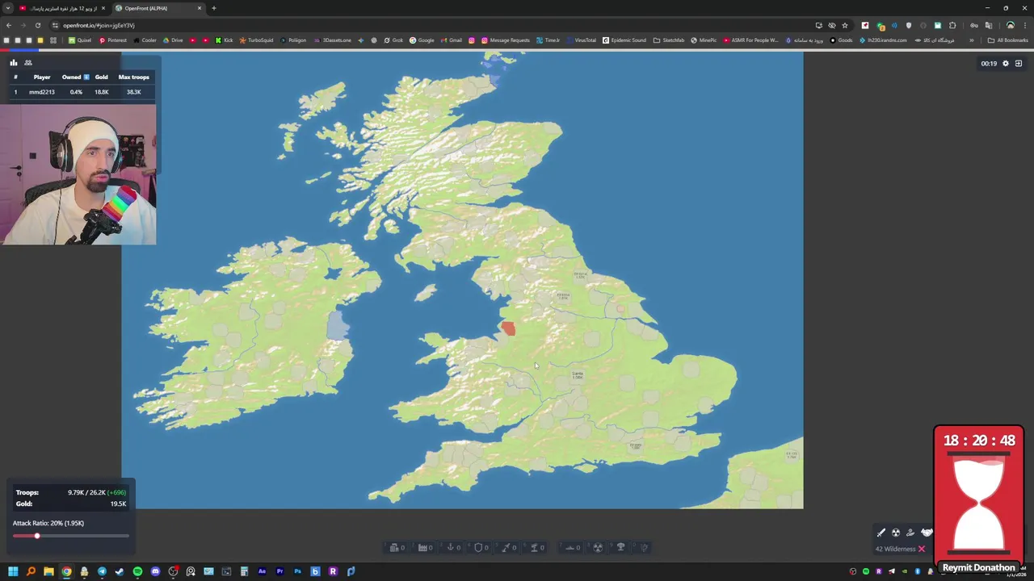Open the game settings gear icon
The width and height of the screenshot is (1034, 581).
(x=1006, y=64)
